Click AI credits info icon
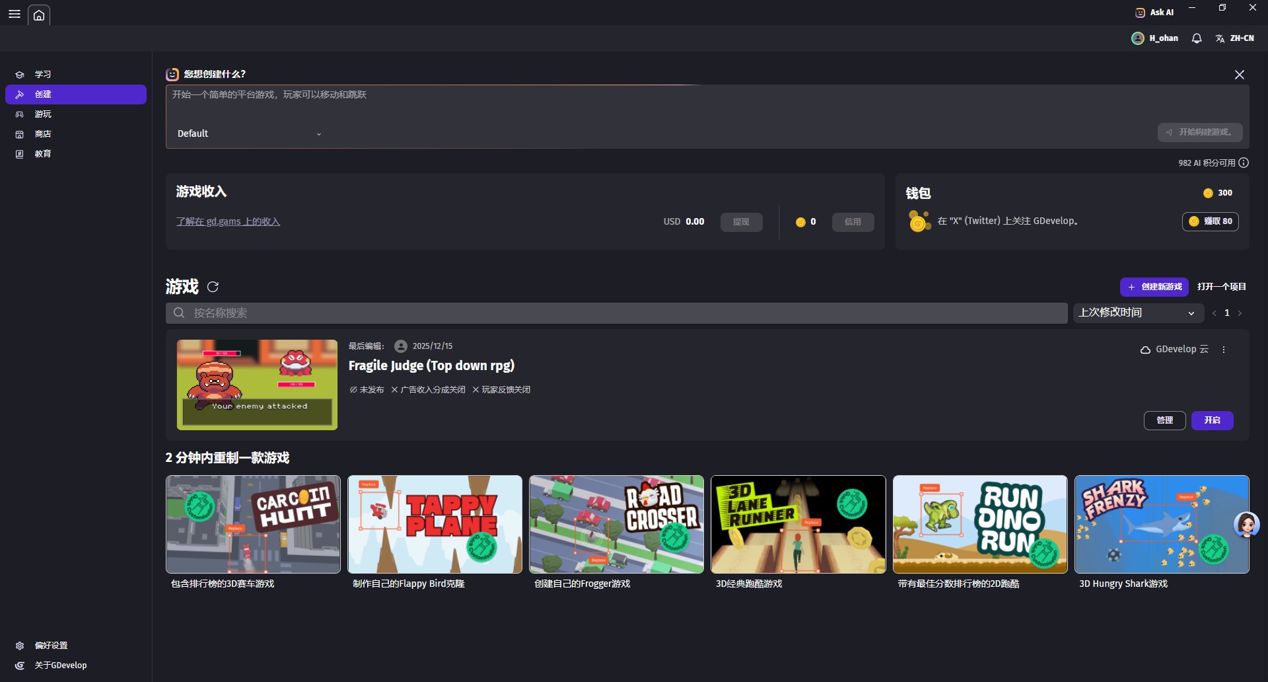The height and width of the screenshot is (682, 1268). coord(1244,163)
